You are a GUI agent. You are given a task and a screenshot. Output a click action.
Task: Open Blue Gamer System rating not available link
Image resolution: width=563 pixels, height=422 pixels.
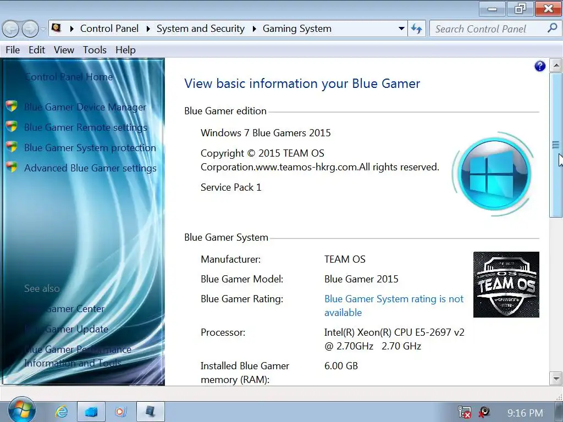(x=394, y=306)
